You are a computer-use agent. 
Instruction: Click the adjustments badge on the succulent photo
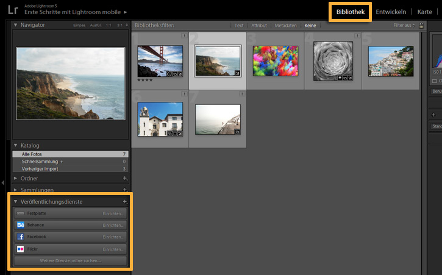(x=350, y=78)
